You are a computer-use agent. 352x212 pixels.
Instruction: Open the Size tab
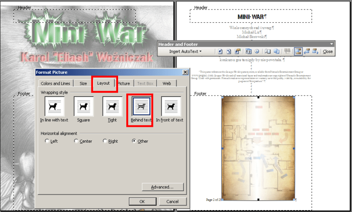pyautogui.click(x=83, y=83)
